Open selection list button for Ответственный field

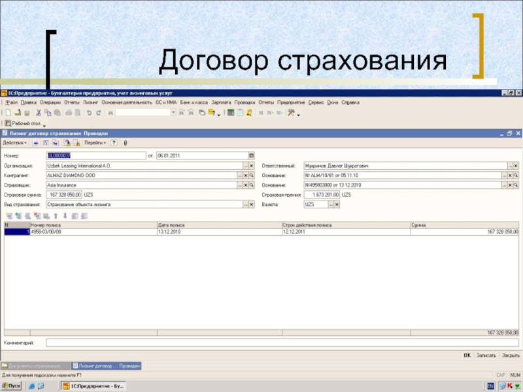[x=510, y=166]
